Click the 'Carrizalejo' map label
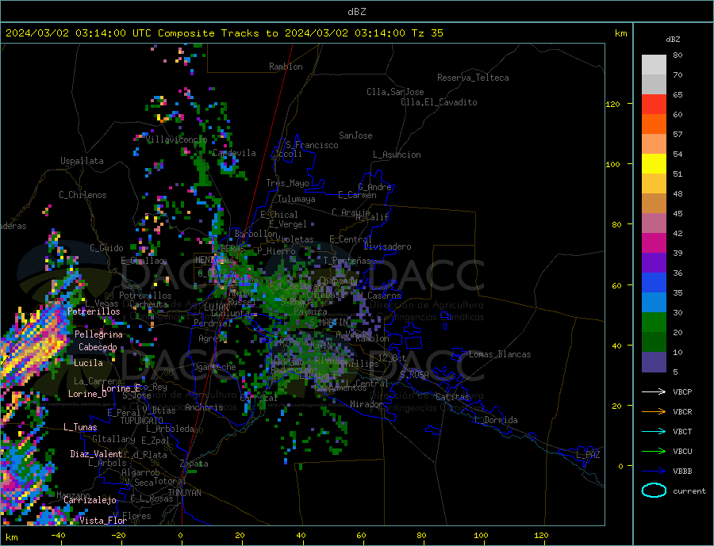This screenshot has height=546, width=714. [x=90, y=501]
